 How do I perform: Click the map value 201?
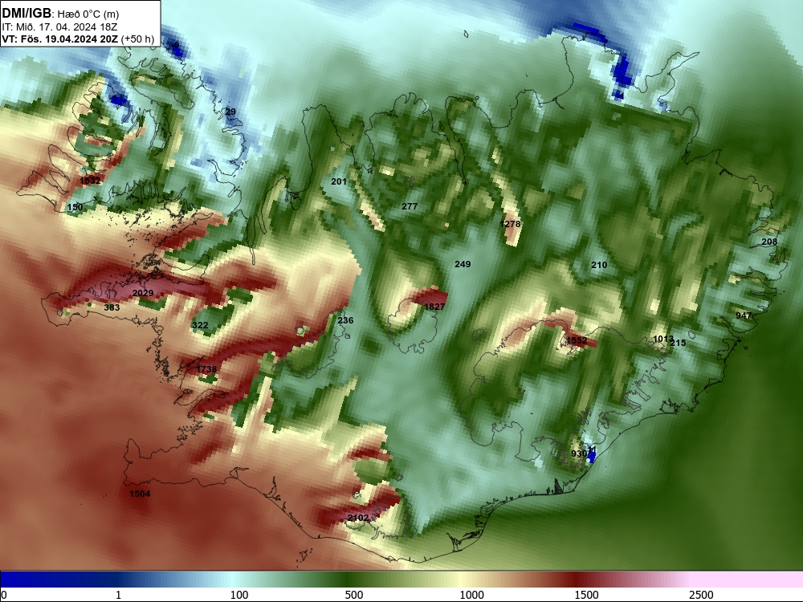339,181
